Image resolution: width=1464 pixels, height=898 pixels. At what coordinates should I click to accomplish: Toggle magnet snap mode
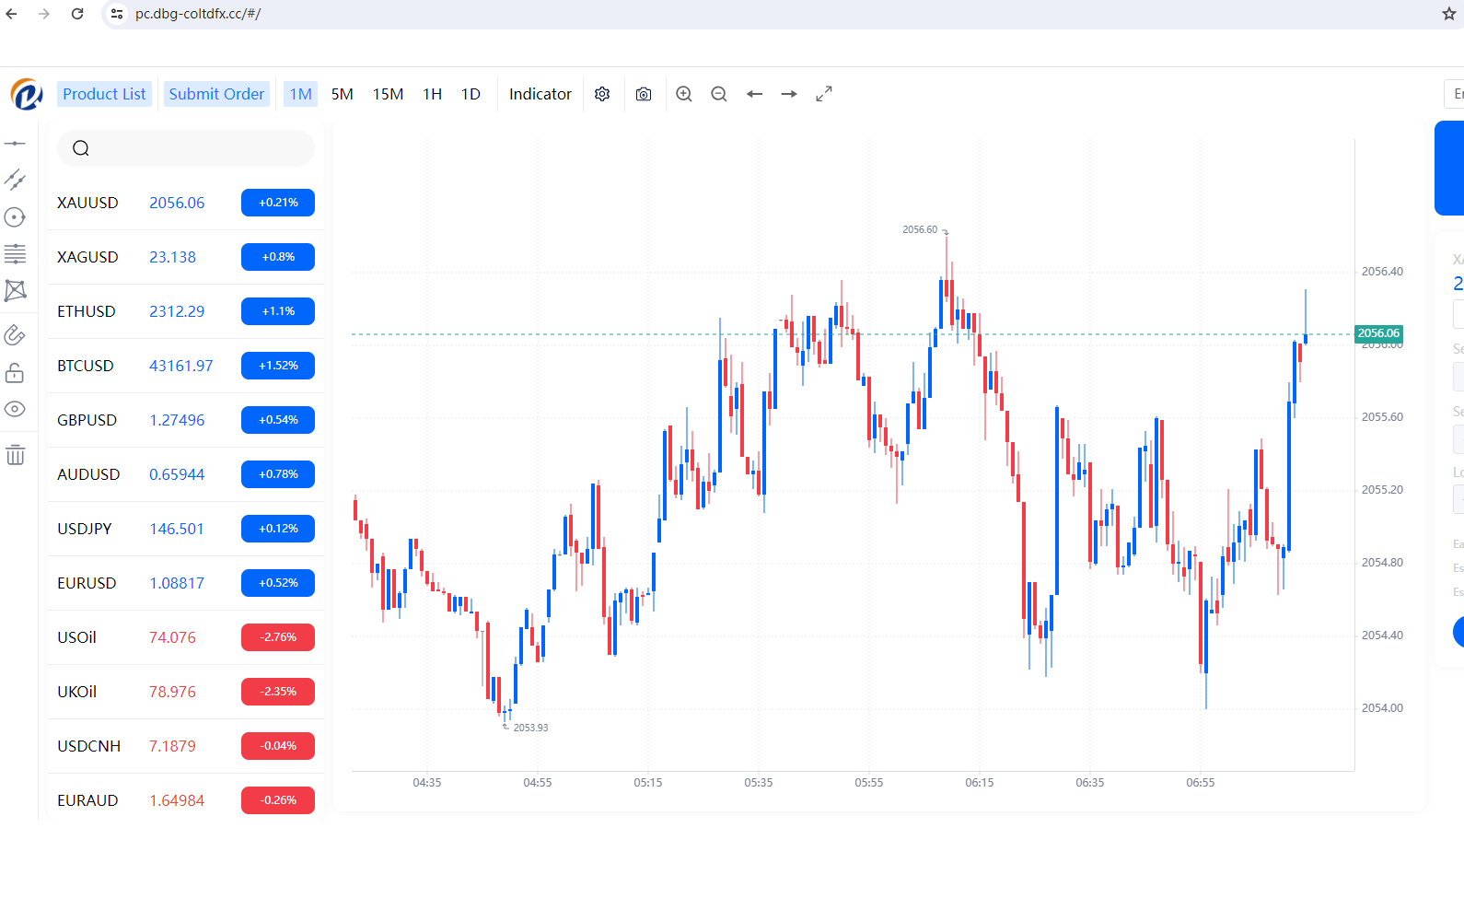(x=15, y=335)
